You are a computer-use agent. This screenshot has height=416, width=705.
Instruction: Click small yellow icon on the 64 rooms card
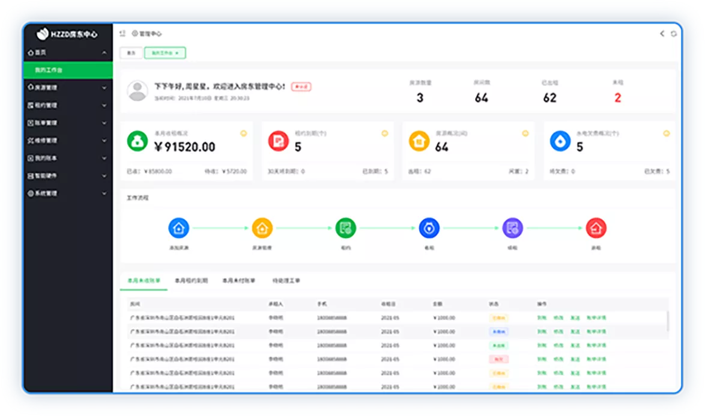pos(525,133)
